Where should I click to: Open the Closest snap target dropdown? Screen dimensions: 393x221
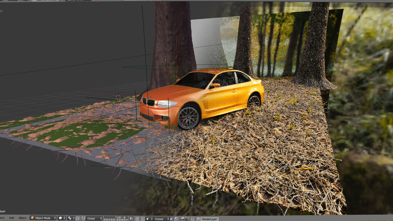click(x=162, y=219)
